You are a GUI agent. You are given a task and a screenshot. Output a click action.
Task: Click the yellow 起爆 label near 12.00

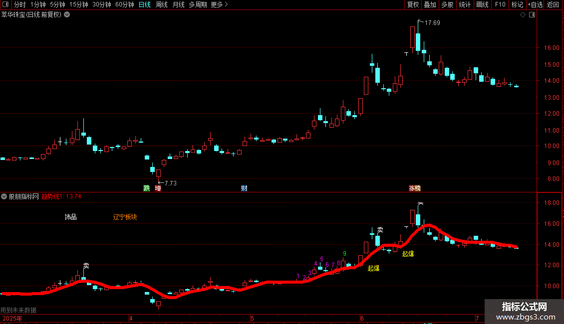[373, 268]
